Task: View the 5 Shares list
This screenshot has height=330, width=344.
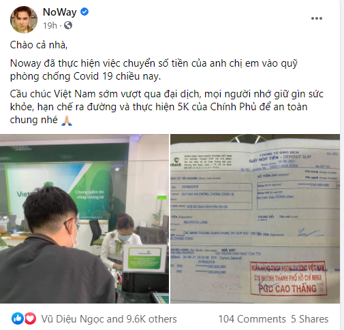Action: click(310, 319)
